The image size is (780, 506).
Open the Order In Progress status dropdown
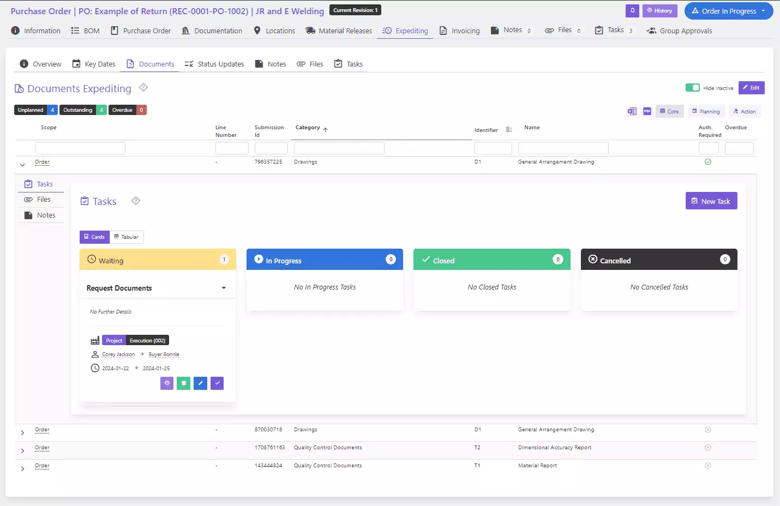pyautogui.click(x=729, y=11)
